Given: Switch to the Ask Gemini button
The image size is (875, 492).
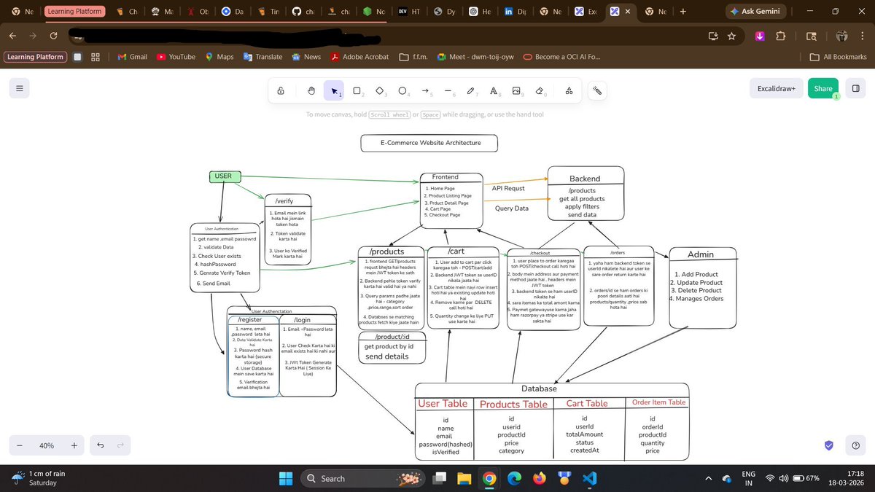Looking at the screenshot, I should coord(755,12).
